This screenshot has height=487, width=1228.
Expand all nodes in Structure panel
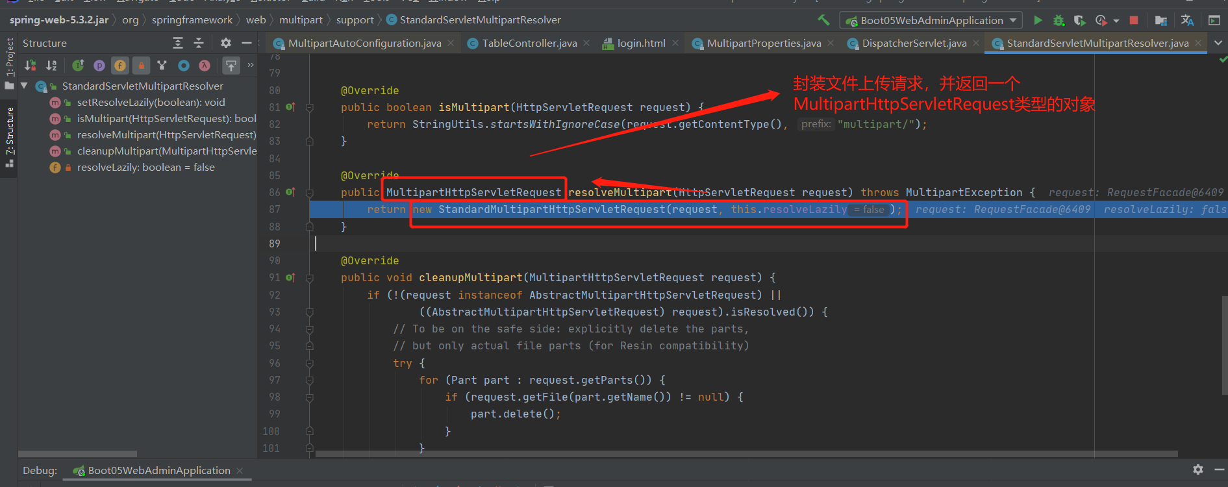pyautogui.click(x=178, y=43)
